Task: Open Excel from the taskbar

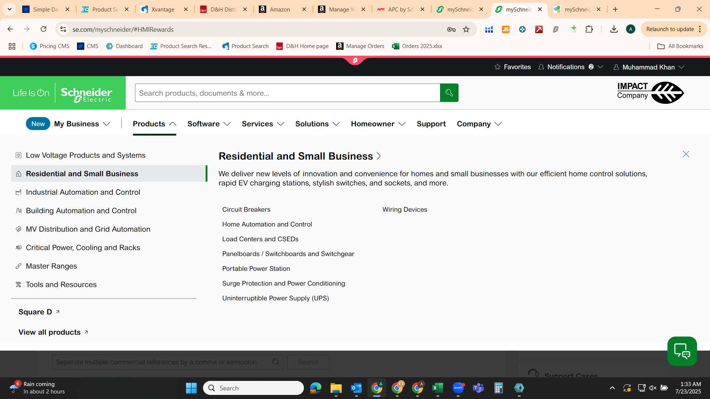Action: point(437,388)
